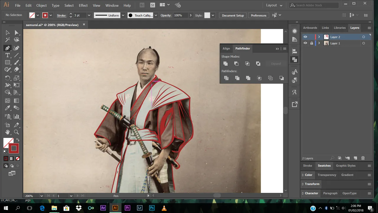Screen dimensions: 378x213
Task: Open the Layout workspace switcher
Action: pos(274,5)
